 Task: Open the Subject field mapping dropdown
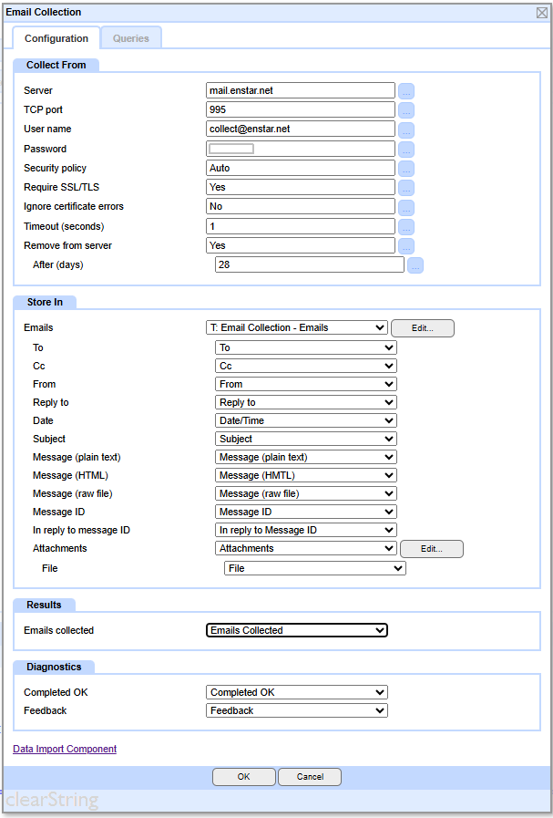[x=305, y=439]
